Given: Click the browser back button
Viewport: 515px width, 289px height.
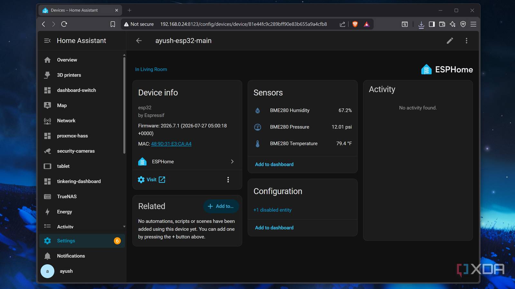Looking at the screenshot, I should (x=44, y=24).
